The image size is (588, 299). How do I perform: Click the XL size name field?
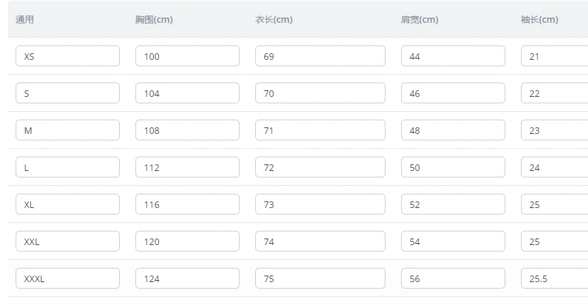pos(68,204)
